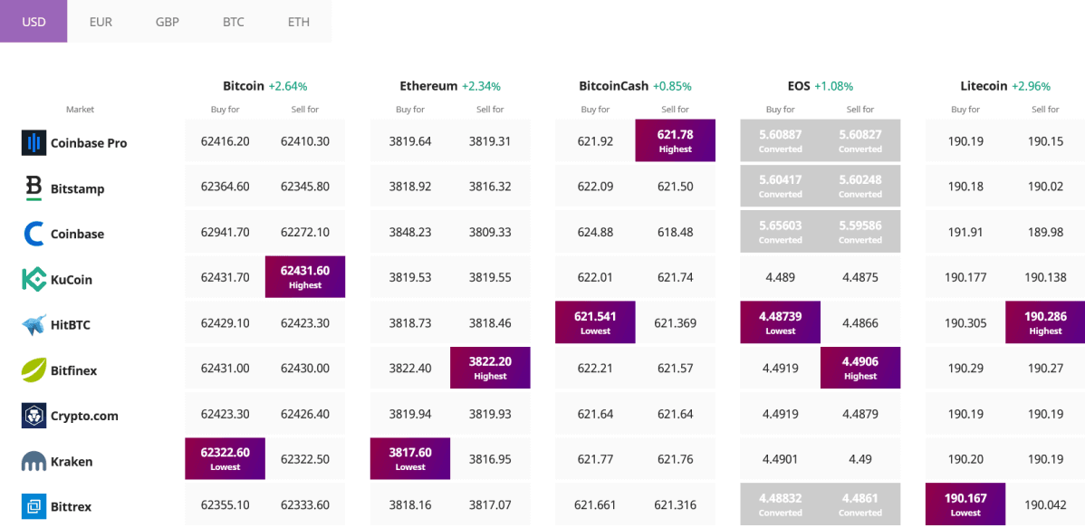
Task: Click Bitstamp converted EOS sell 5.60248
Action: point(860,187)
